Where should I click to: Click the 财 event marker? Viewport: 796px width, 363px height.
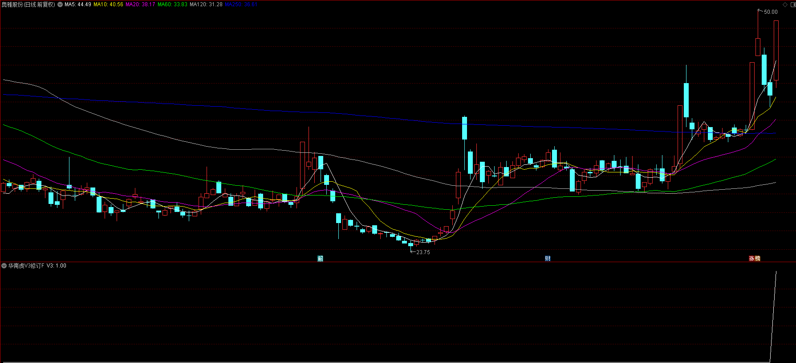click(x=548, y=259)
